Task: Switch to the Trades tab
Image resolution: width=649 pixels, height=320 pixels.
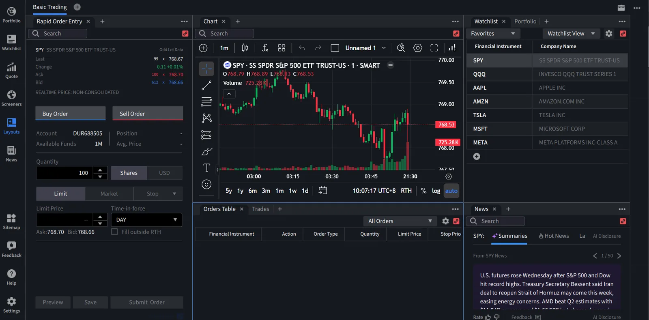Action: pos(260,209)
